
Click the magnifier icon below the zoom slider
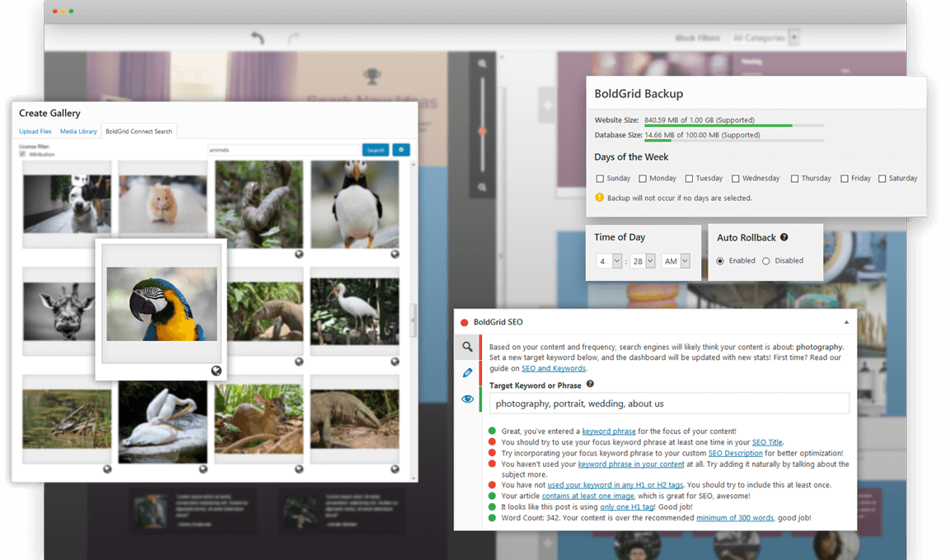[482, 188]
